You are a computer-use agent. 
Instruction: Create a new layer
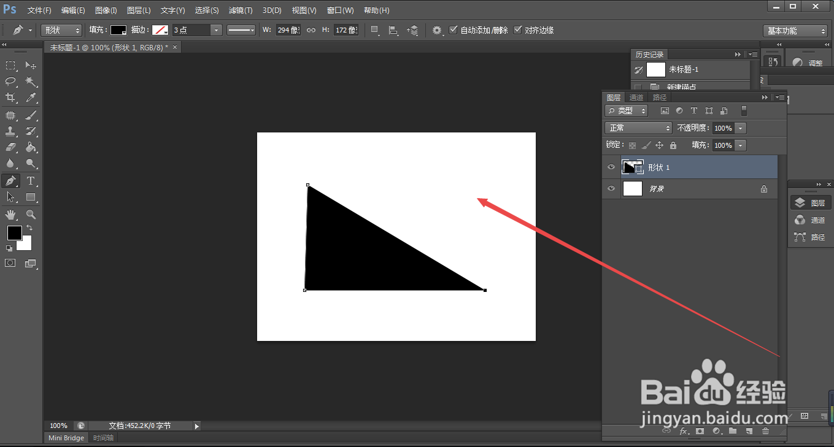(x=749, y=431)
